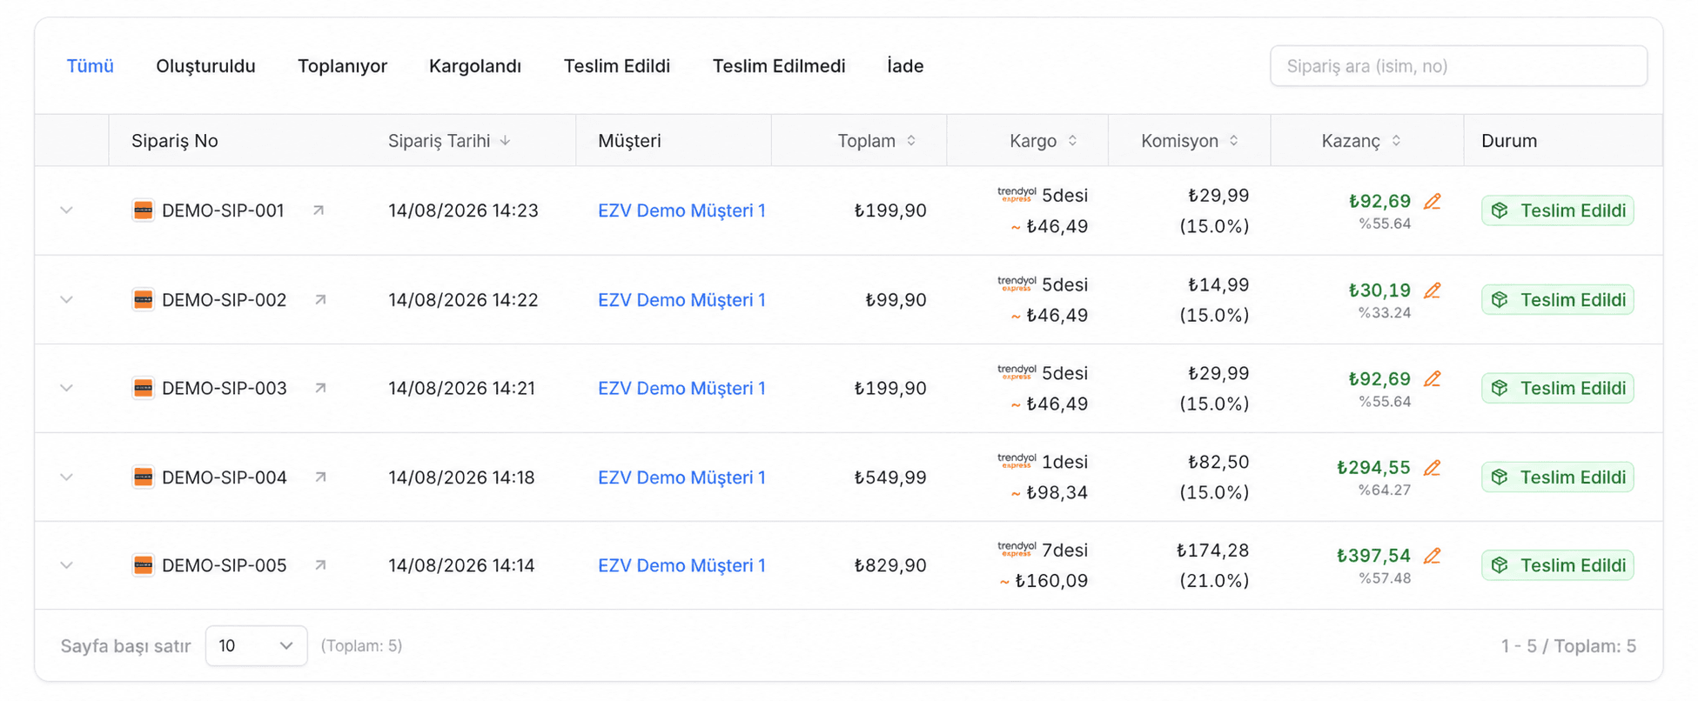This screenshot has height=701, width=1698.
Task: Click Trendyol Express logo in DEMO-SIP-001 row
Action: coord(1017,194)
